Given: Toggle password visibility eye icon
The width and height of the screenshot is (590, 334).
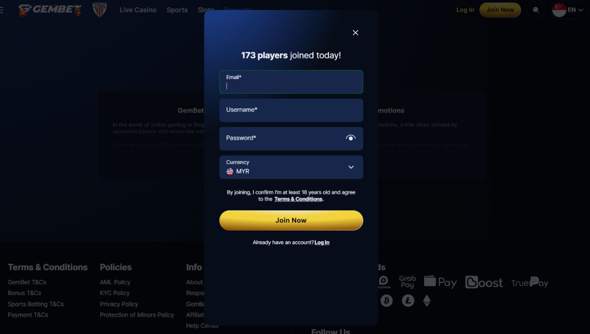Looking at the screenshot, I should point(351,138).
